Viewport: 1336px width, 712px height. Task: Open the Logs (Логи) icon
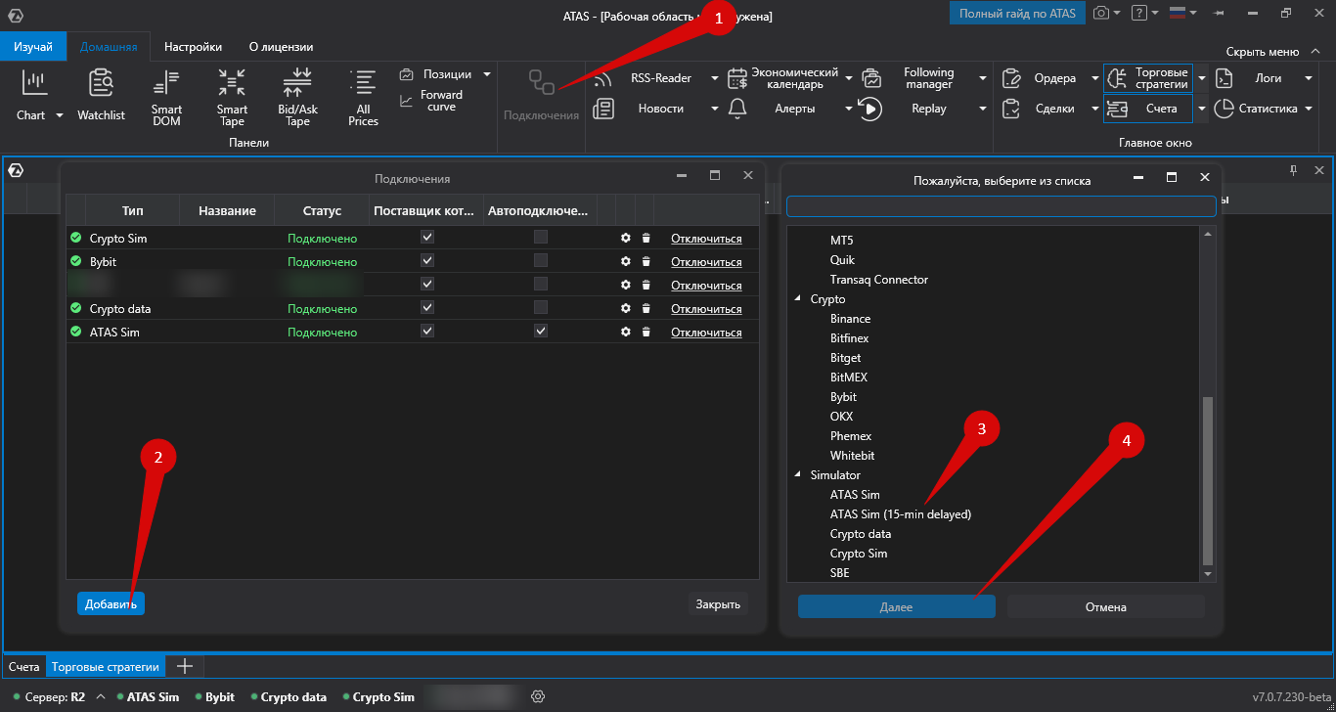pyautogui.click(x=1224, y=78)
